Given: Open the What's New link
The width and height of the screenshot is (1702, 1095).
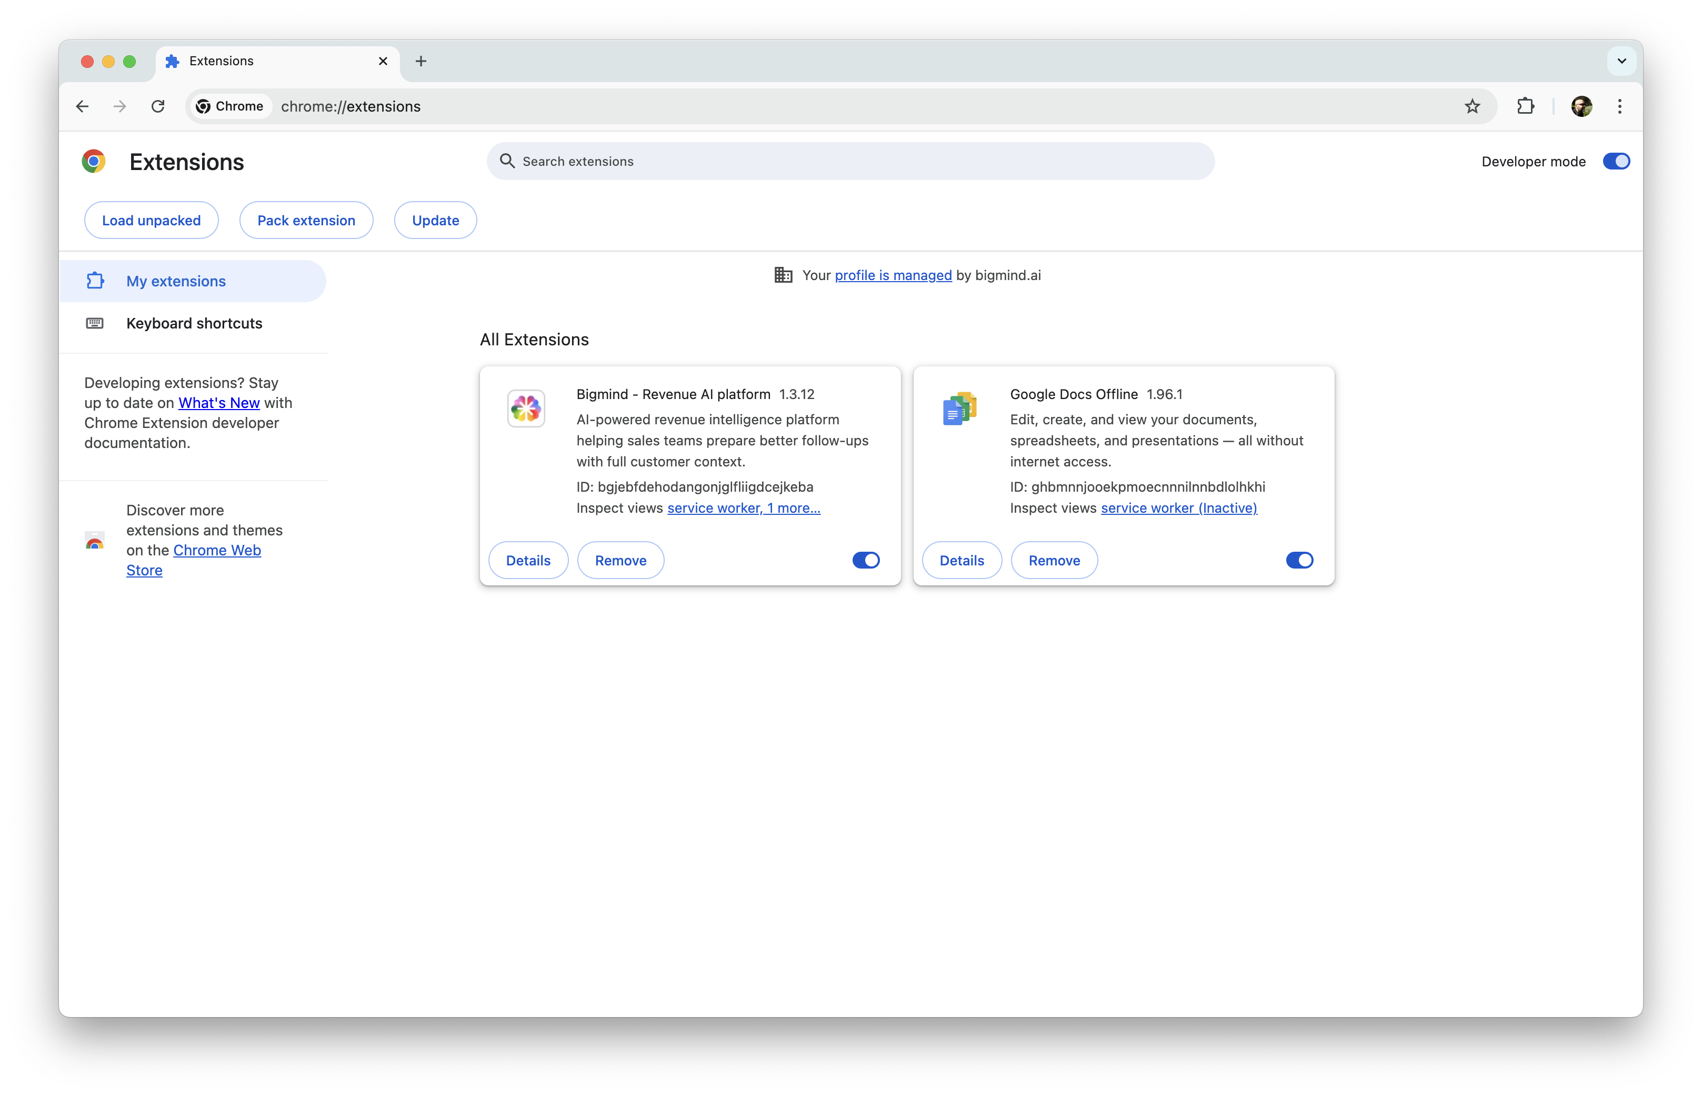Looking at the screenshot, I should click(219, 402).
